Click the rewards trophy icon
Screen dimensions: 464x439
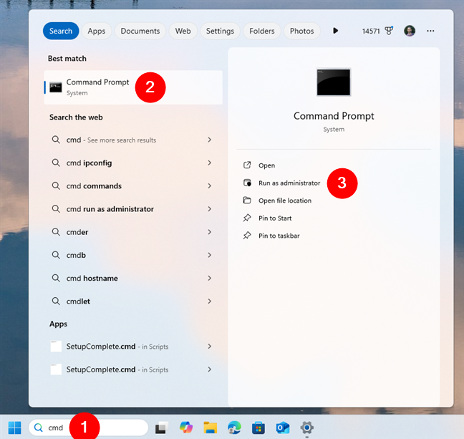(x=389, y=31)
